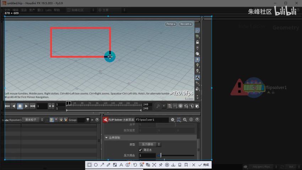
Task: Toggle 薄层水 checkbox
Action: (x=140, y=150)
